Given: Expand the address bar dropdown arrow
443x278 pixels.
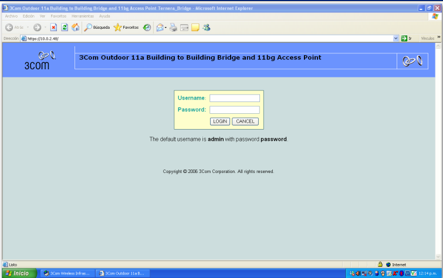Looking at the screenshot, I should [395, 39].
